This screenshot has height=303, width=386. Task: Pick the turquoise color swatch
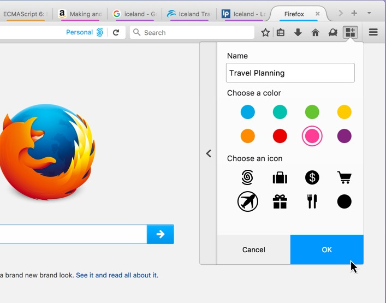(x=280, y=112)
